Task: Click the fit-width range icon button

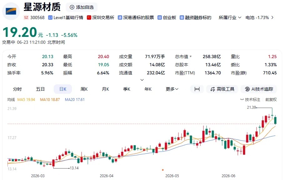Action: click(x=197, y=89)
